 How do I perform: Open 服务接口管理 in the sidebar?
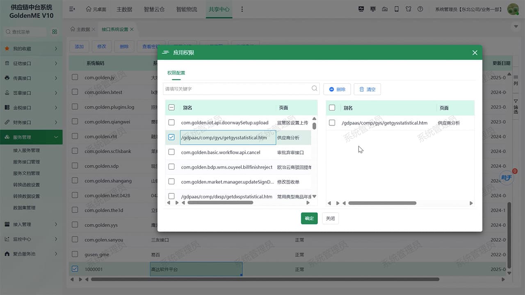tap(26, 162)
